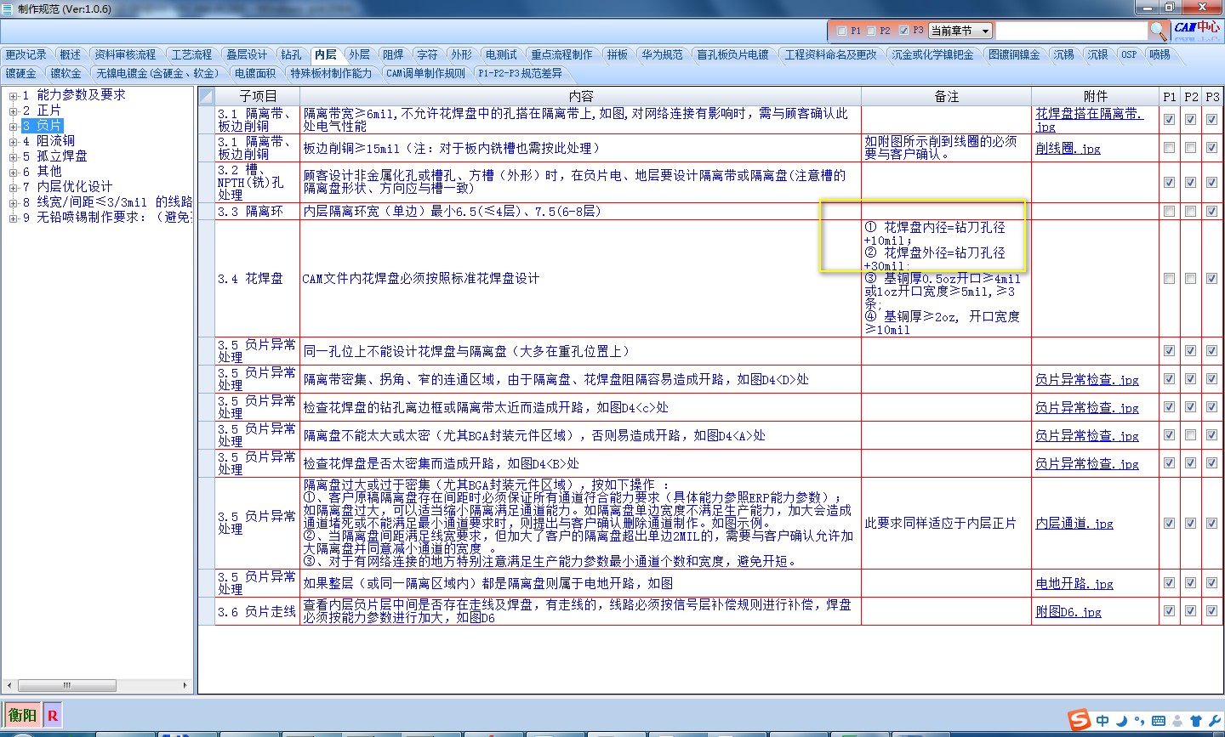Toggle P3 checkbox for row 3.6 负片走线

tap(1211, 610)
